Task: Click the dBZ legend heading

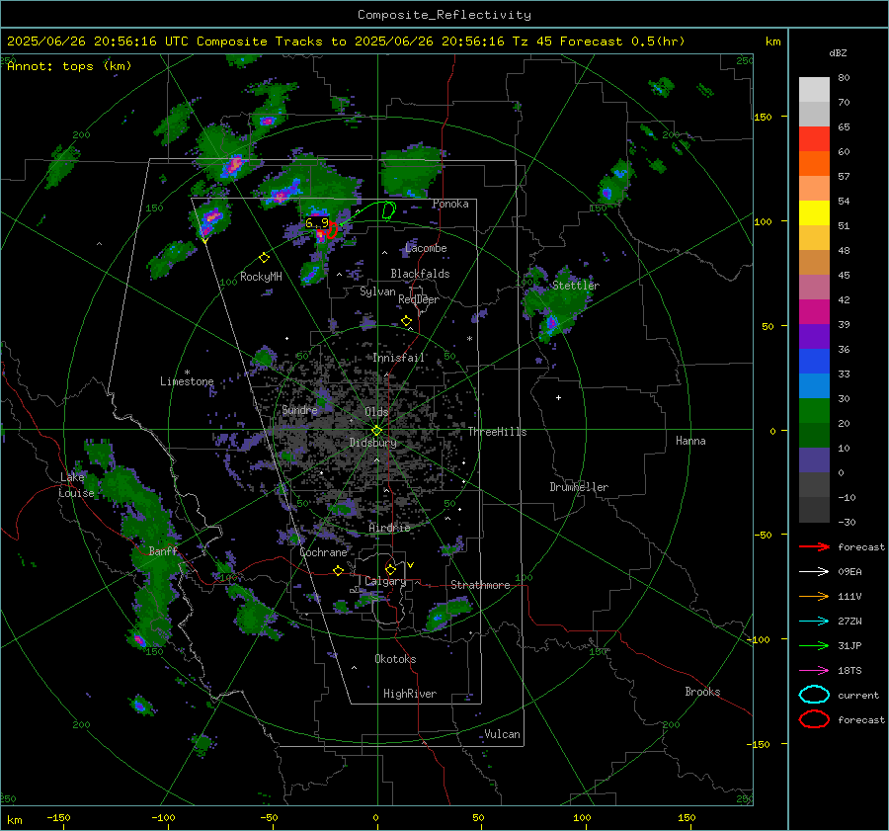Action: click(838, 53)
